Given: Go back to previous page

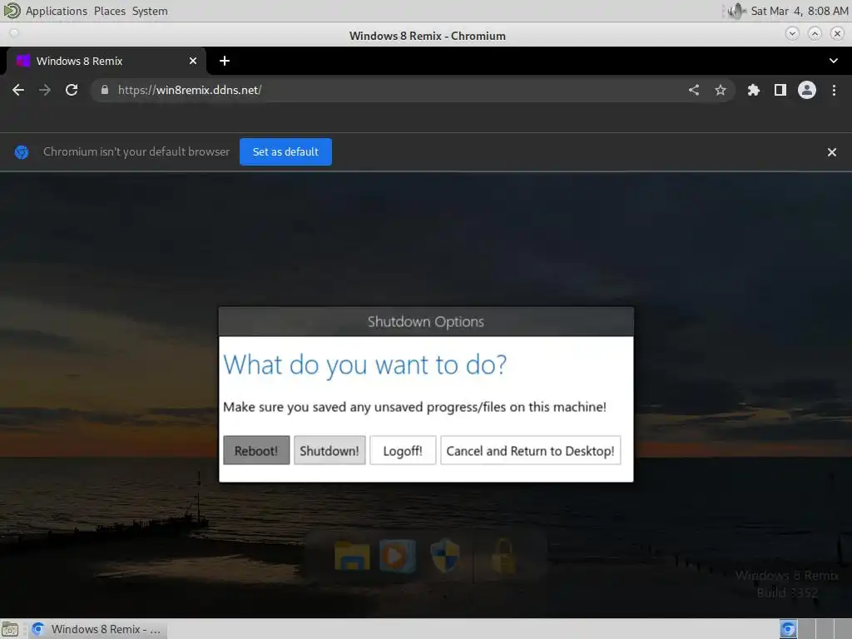Looking at the screenshot, I should point(18,90).
